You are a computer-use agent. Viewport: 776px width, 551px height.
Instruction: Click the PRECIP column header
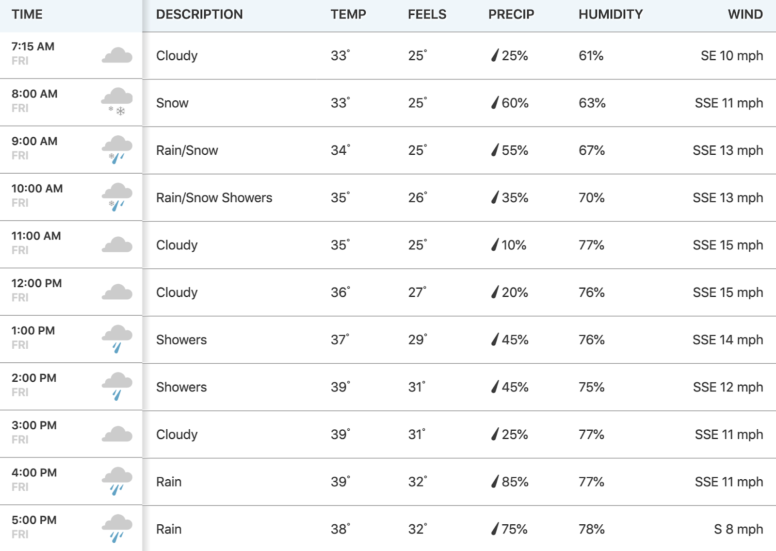coord(511,15)
